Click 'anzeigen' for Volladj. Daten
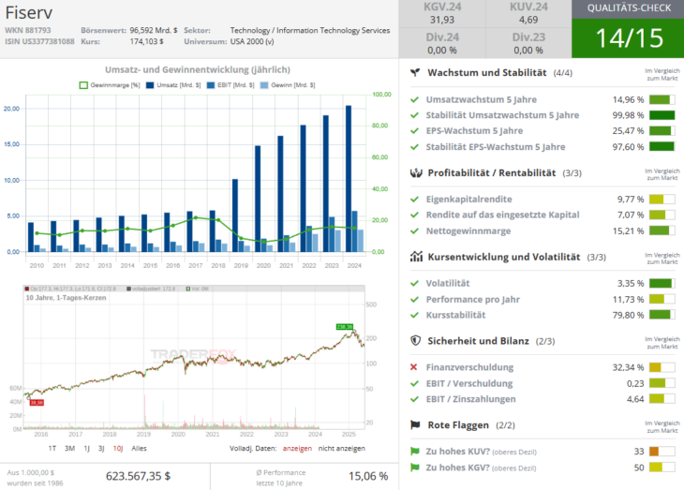 [297, 448]
